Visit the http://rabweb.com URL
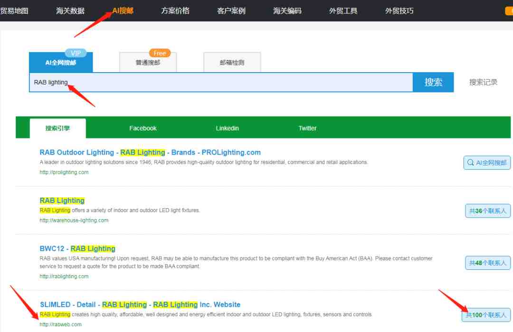 pos(60,324)
